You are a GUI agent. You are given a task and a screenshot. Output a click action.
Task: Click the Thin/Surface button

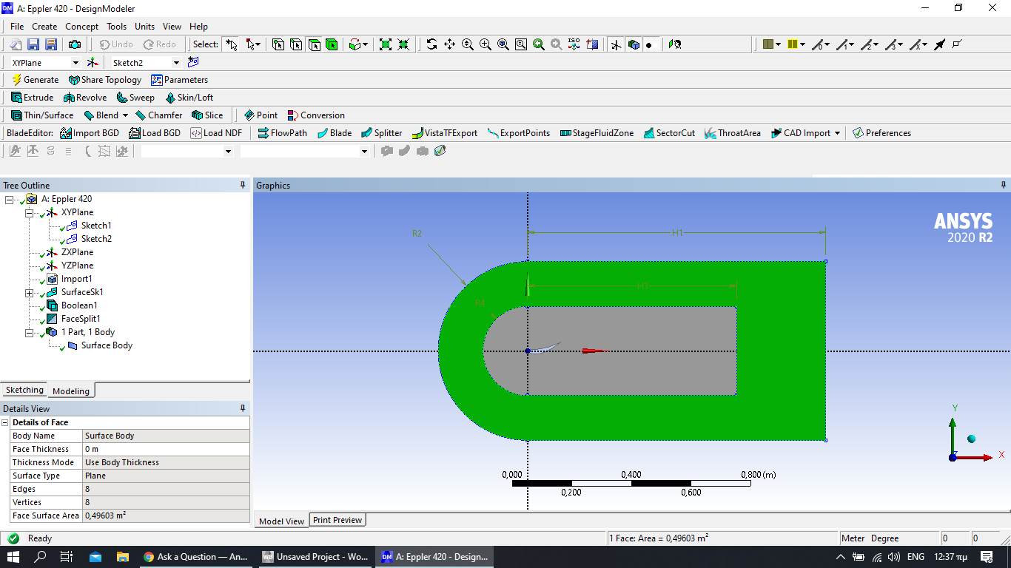click(42, 115)
